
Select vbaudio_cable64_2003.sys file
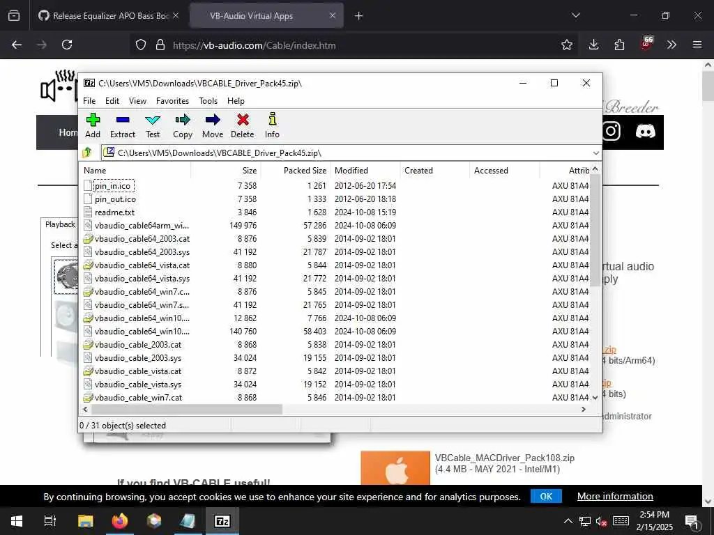(142, 251)
